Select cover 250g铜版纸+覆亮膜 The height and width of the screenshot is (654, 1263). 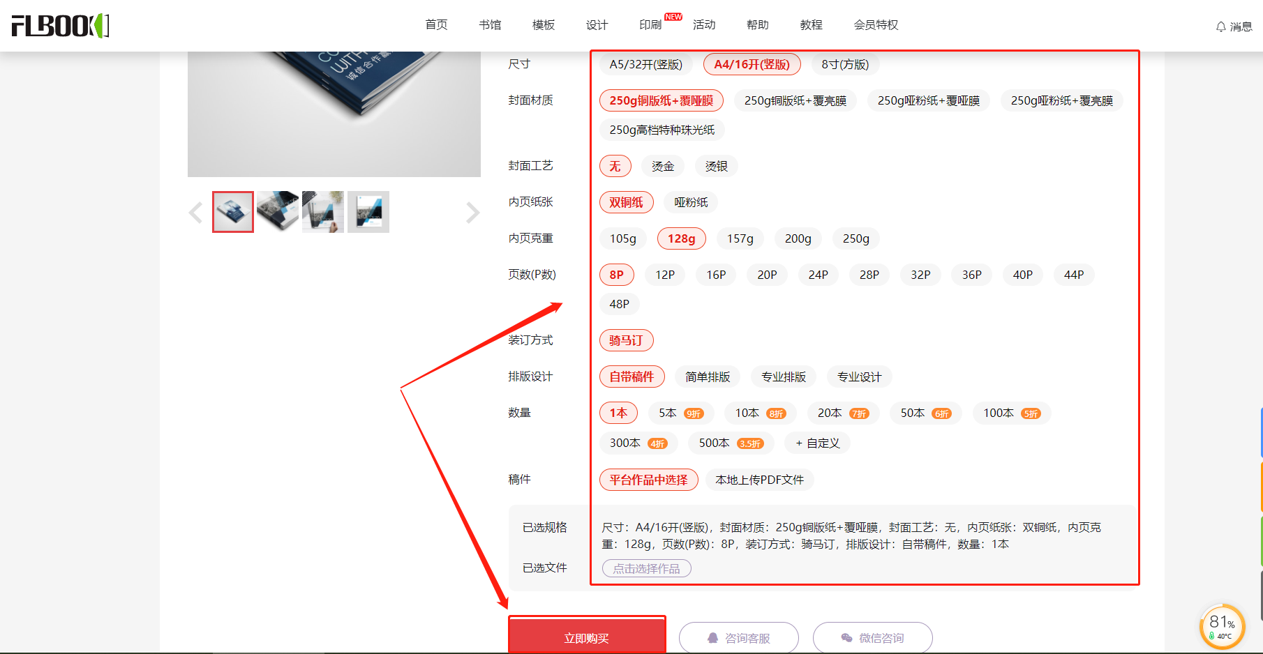pyautogui.click(x=795, y=100)
